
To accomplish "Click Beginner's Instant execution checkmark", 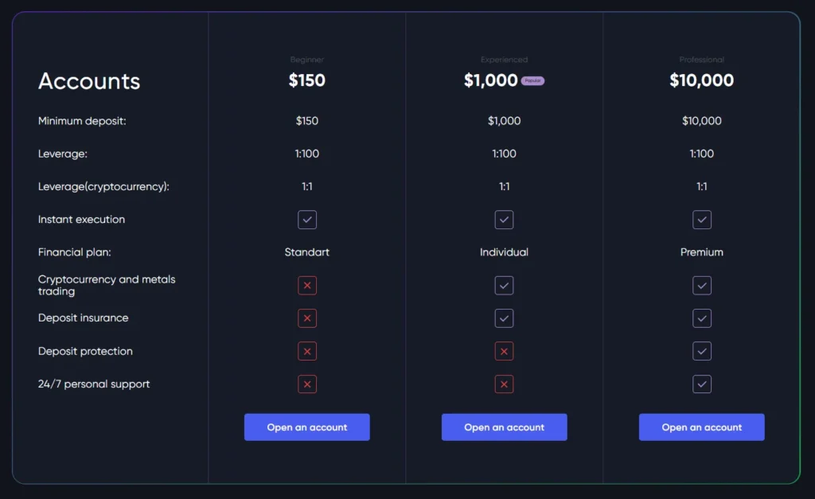I will 307,220.
